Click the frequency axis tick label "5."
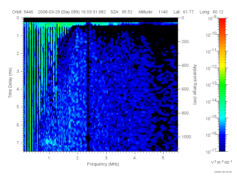 point(164,158)
